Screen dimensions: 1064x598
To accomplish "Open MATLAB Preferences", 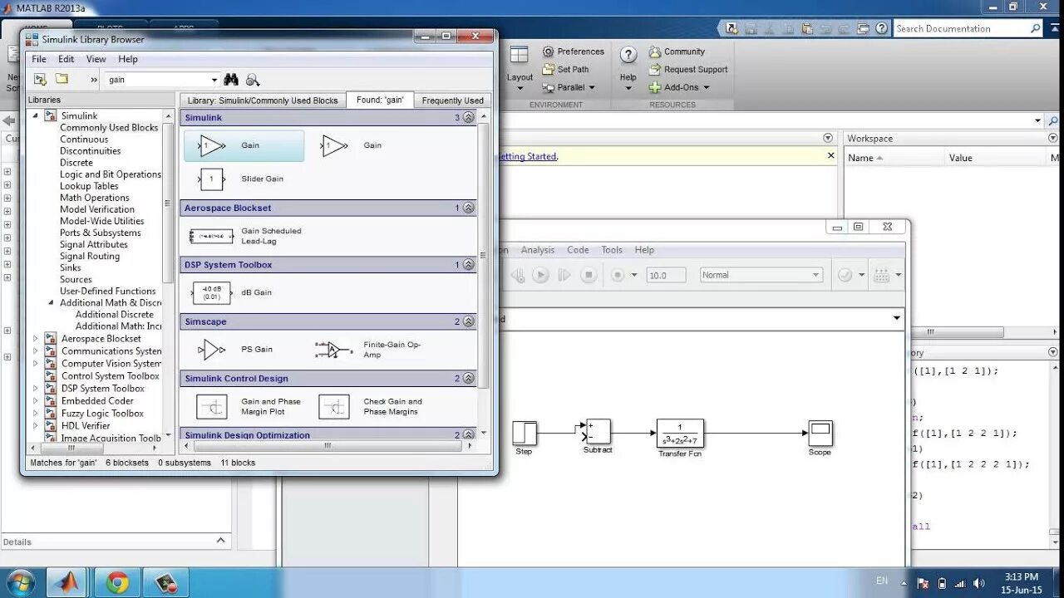I will coord(574,51).
